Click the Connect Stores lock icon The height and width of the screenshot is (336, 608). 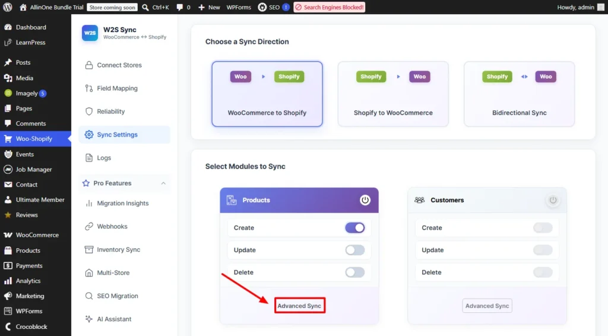click(89, 65)
